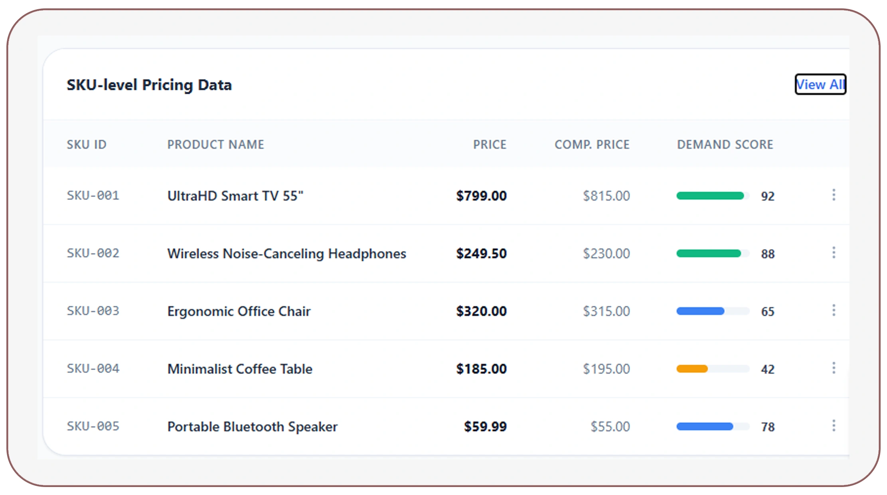Click Portable Bluetooth Speaker product name
887x495 pixels.
253,427
